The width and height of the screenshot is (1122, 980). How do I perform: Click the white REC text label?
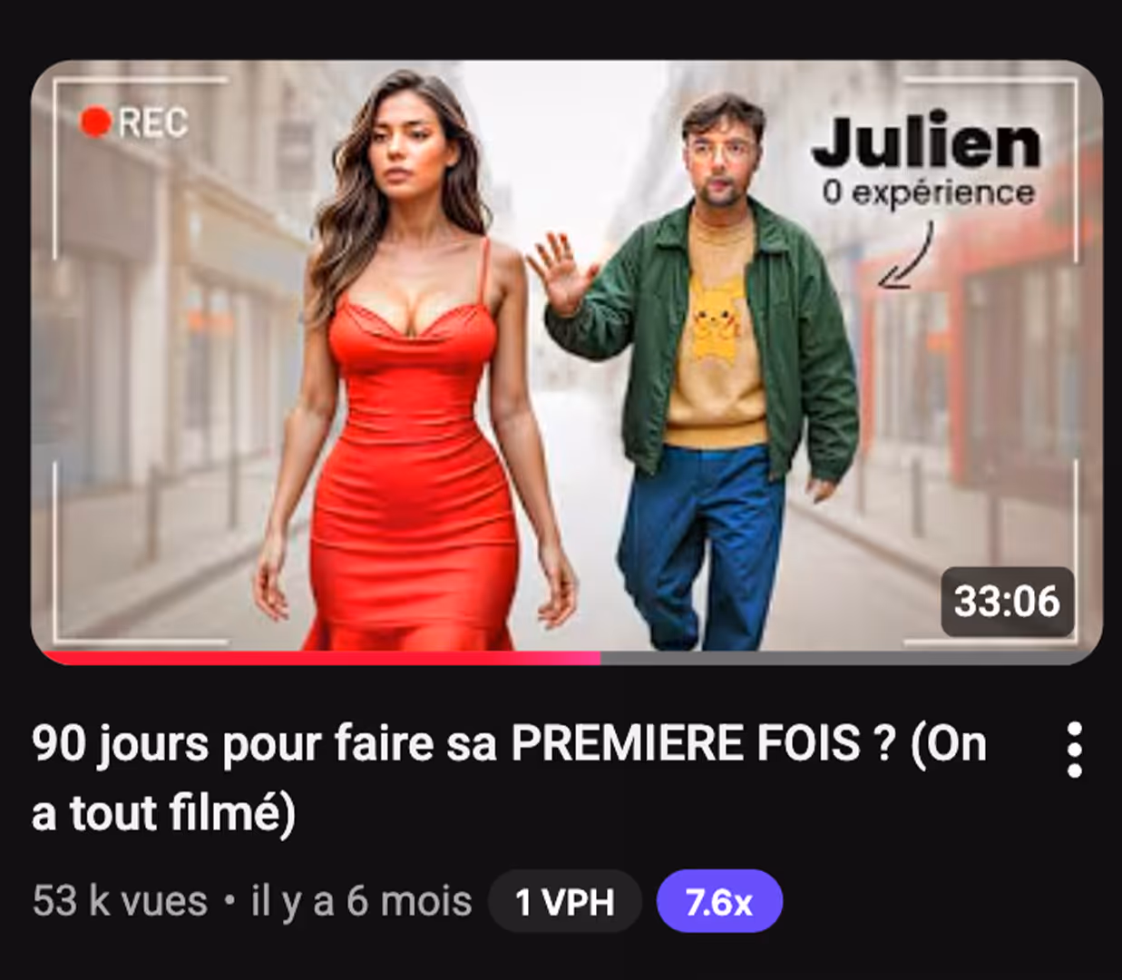pyautogui.click(x=152, y=122)
